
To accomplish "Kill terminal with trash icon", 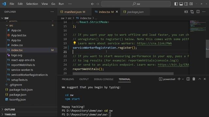I will (x=194, y=79).
